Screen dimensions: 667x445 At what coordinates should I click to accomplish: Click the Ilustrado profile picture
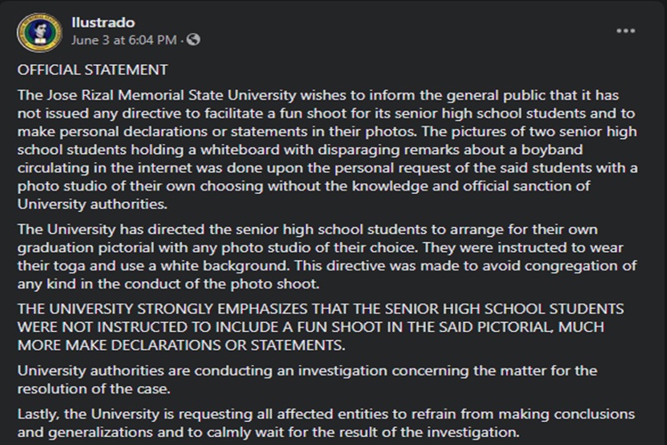(34, 31)
